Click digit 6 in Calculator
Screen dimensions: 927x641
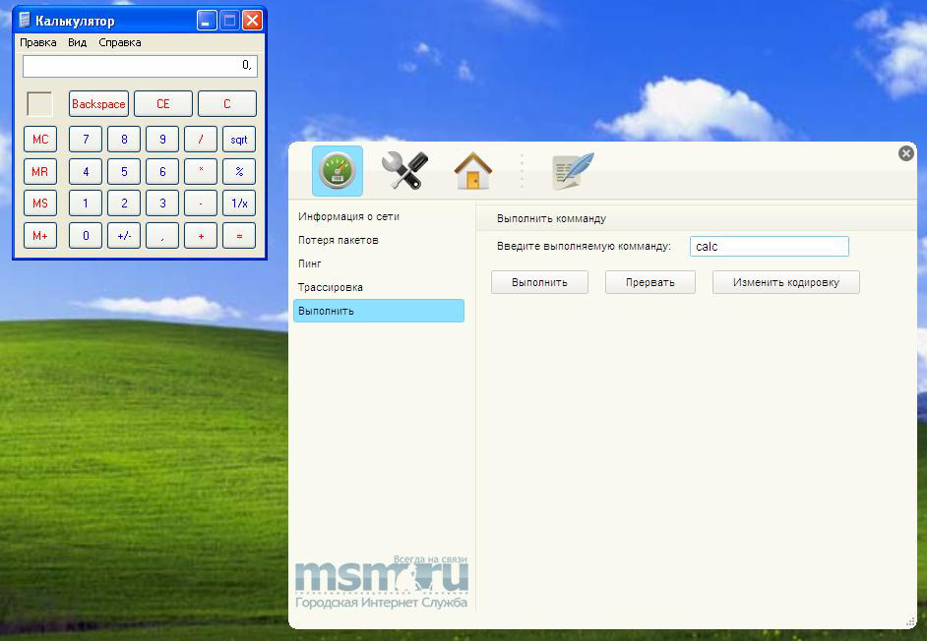162,171
